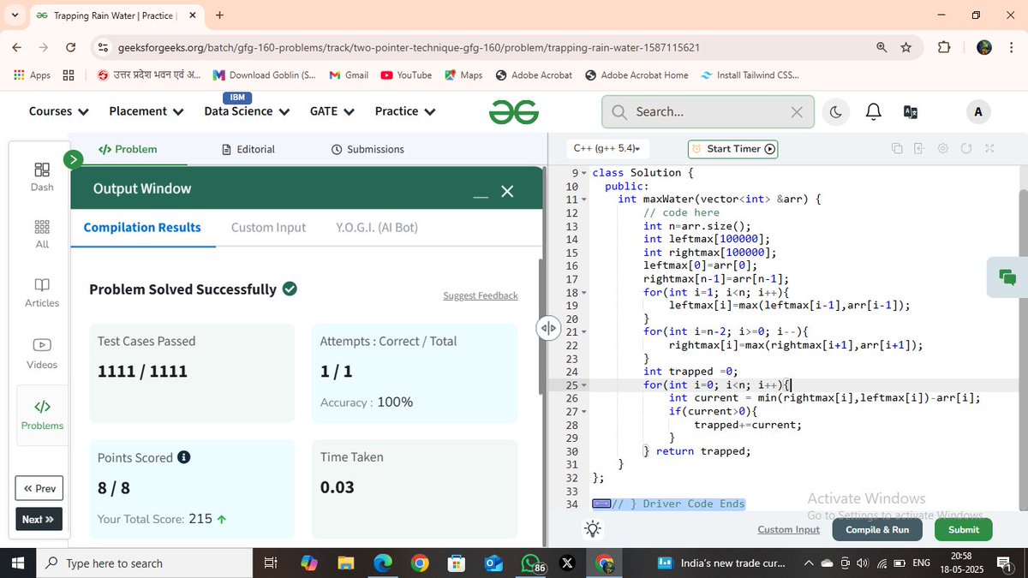1028x578 pixels.
Task: Open the Y.O.G.I. (AI Bot) tab
Action: [377, 227]
